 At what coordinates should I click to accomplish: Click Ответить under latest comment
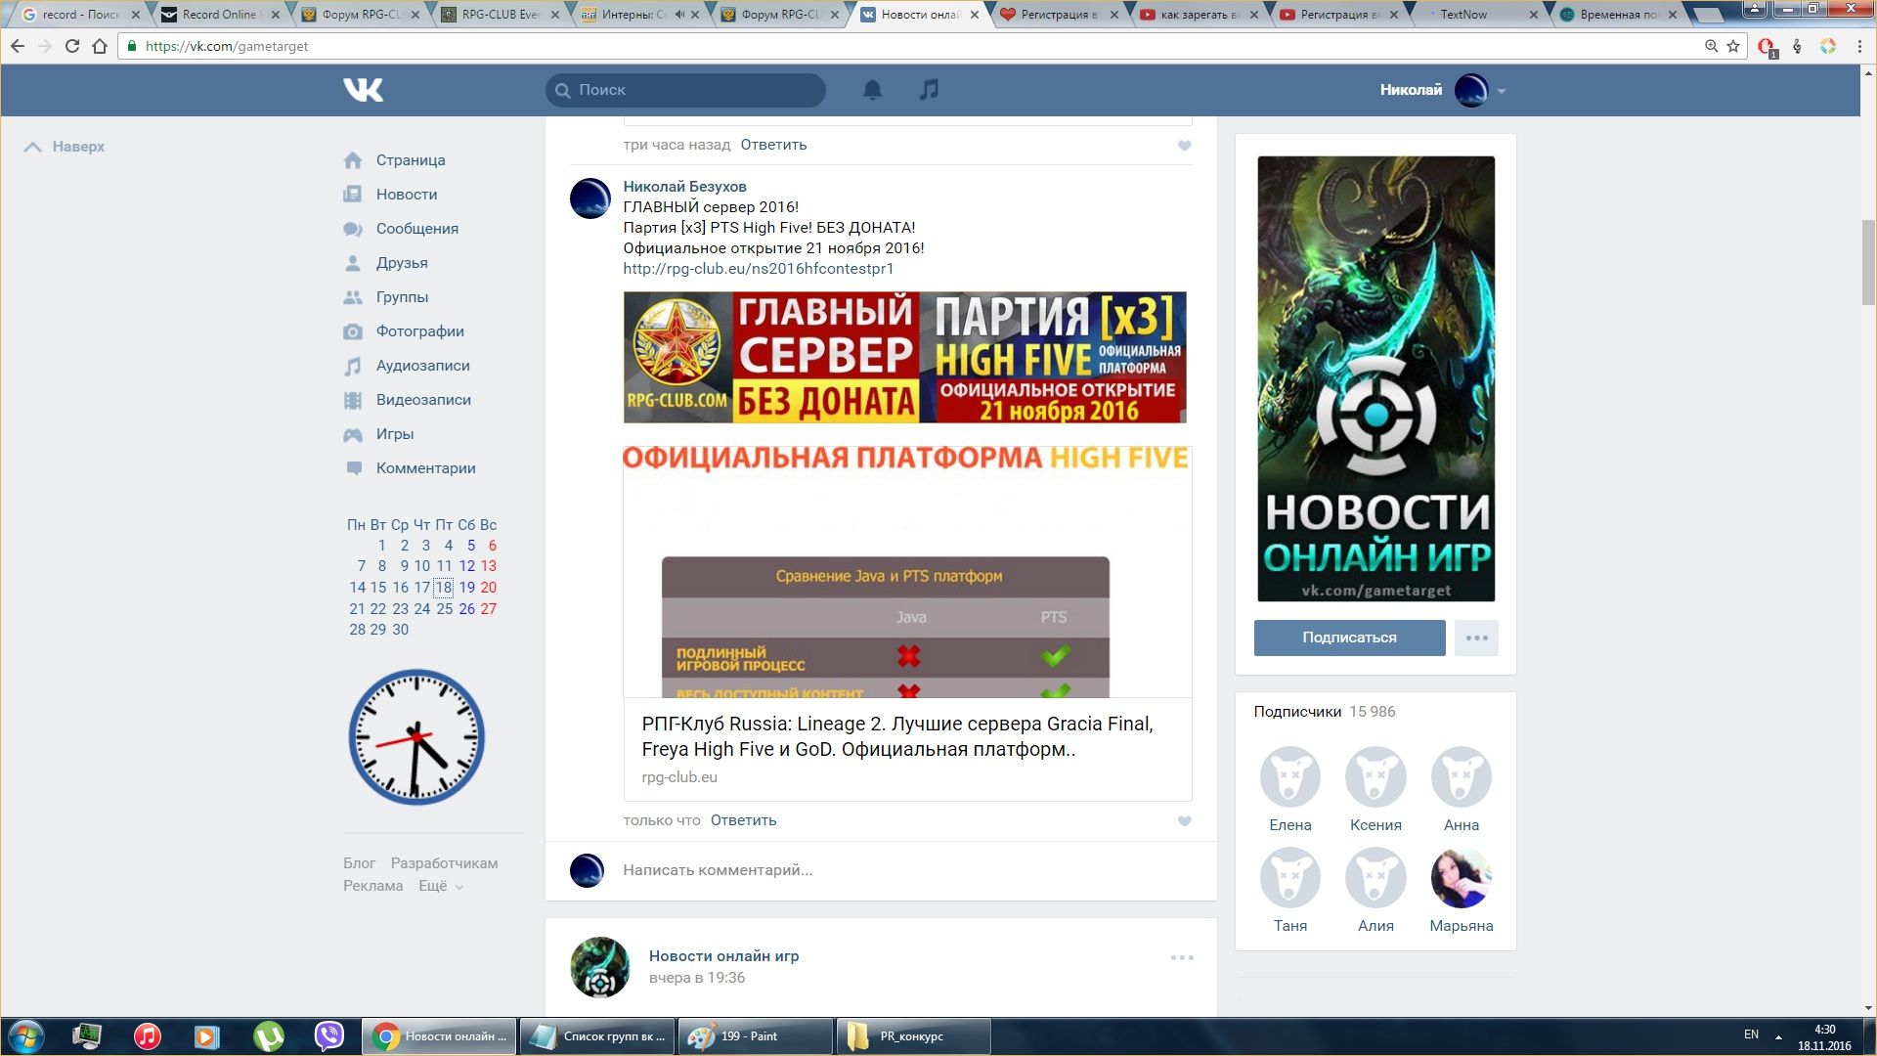[743, 820]
